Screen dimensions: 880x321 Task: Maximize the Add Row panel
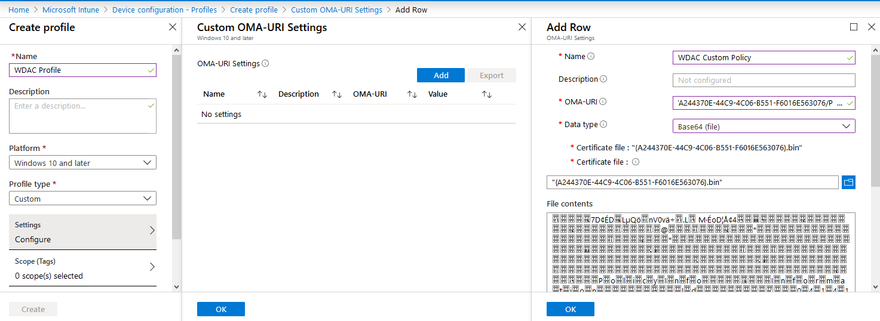(x=854, y=27)
